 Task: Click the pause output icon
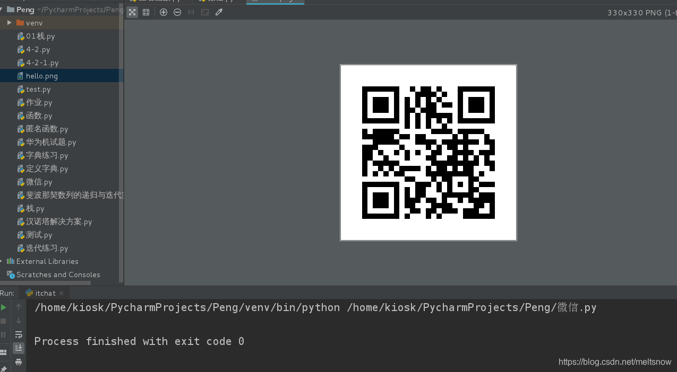point(4,334)
